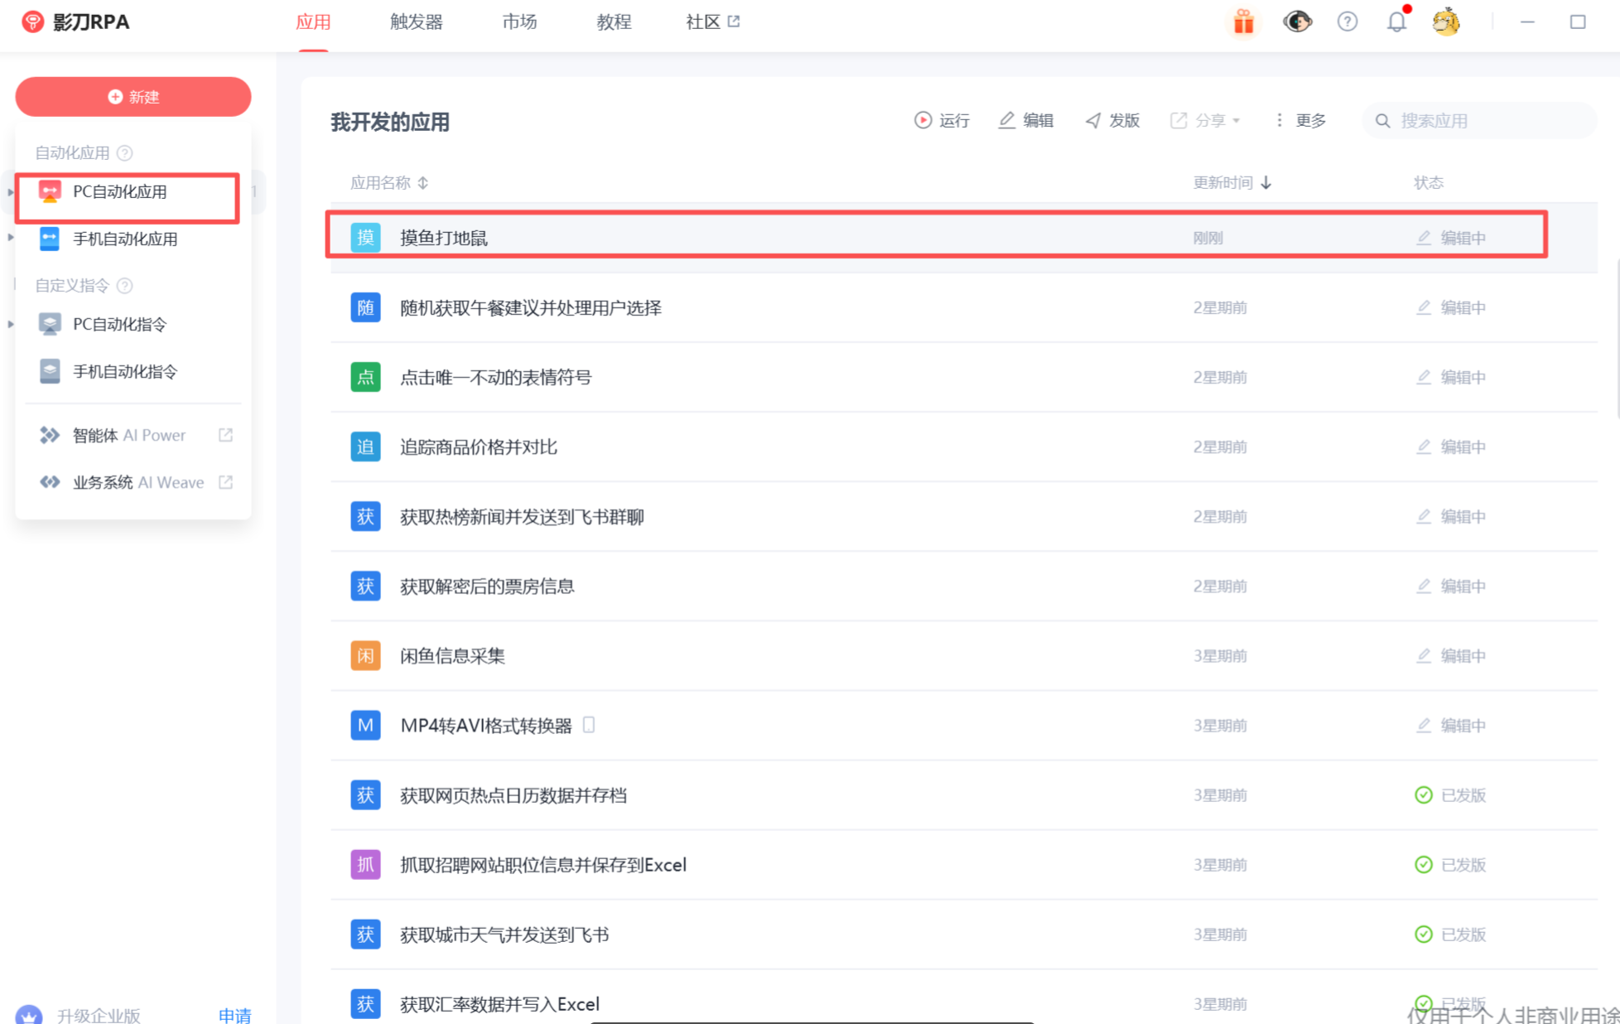Switch to the 触发器 tab
This screenshot has width=1620, height=1024.
(416, 22)
